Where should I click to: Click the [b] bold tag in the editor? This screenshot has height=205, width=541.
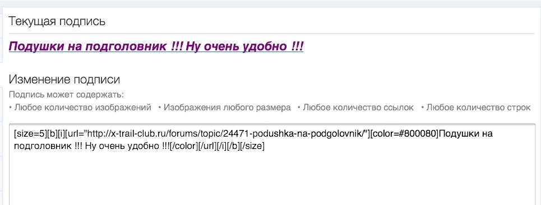pos(50,134)
